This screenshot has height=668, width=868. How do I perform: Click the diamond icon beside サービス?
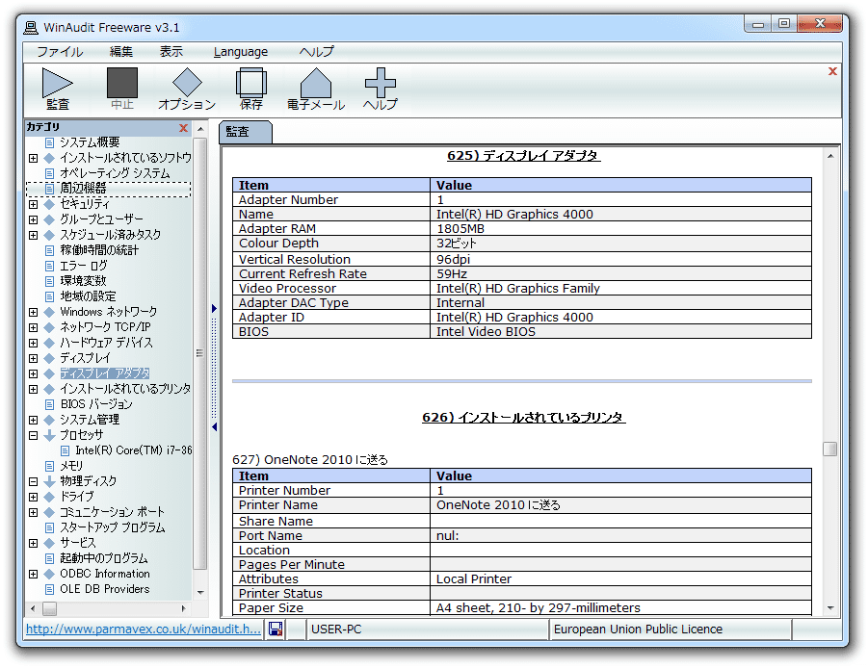tap(49, 543)
